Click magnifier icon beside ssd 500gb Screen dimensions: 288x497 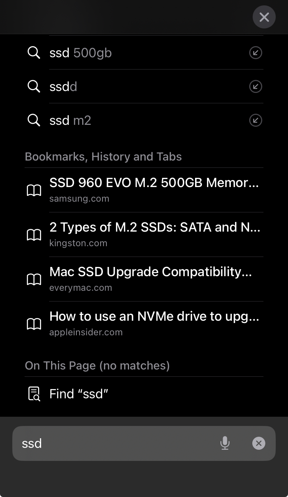pyautogui.click(x=34, y=53)
